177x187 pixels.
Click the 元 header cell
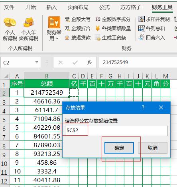click(x=147, y=84)
